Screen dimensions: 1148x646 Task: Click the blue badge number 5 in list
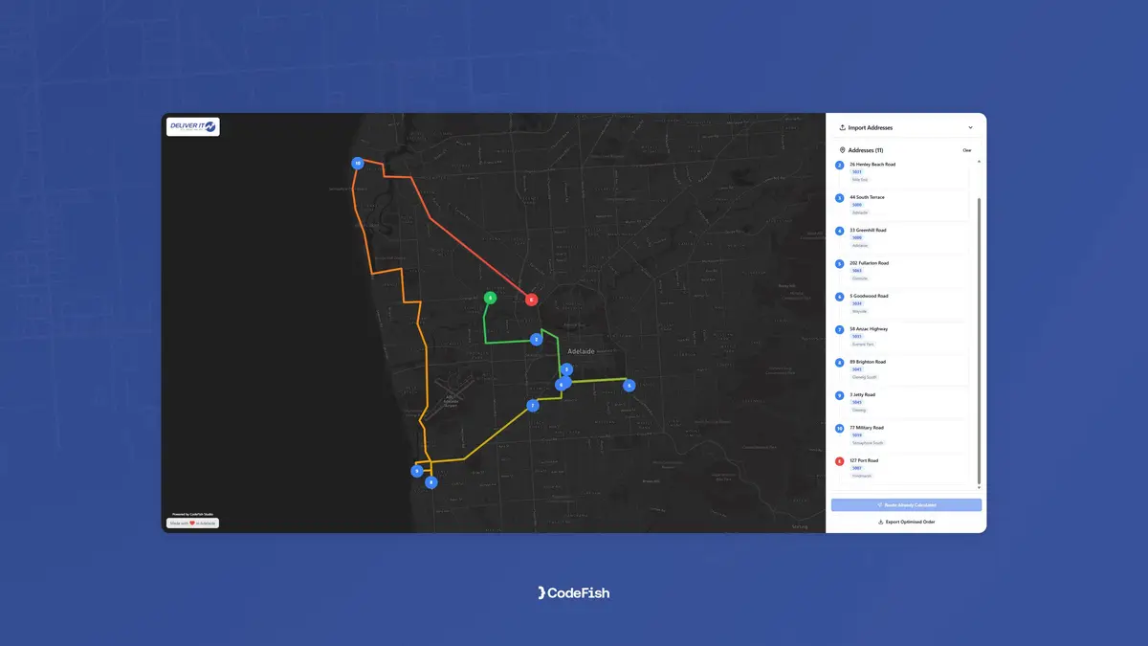(840, 264)
